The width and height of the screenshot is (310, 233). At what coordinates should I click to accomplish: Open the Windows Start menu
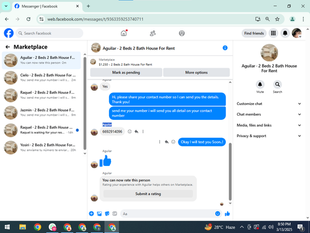click(7, 227)
